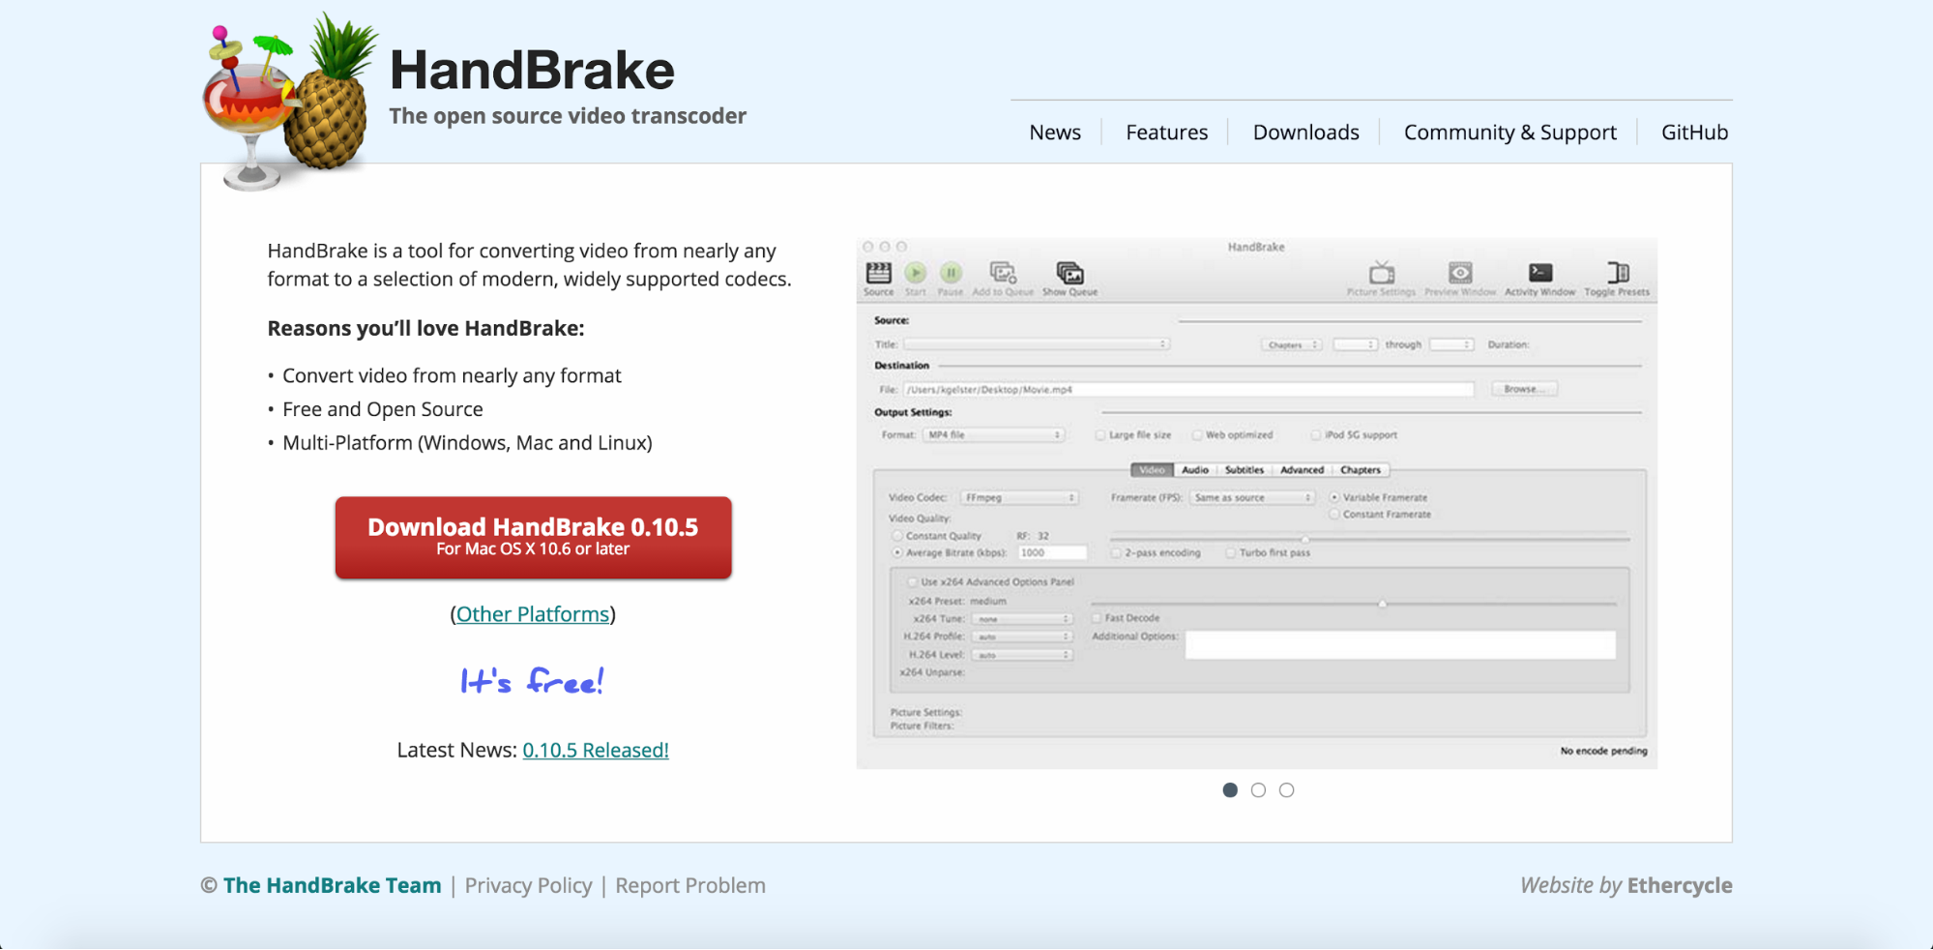The image size is (1933, 950).
Task: Click the Add to Queue icon
Action: (1003, 275)
